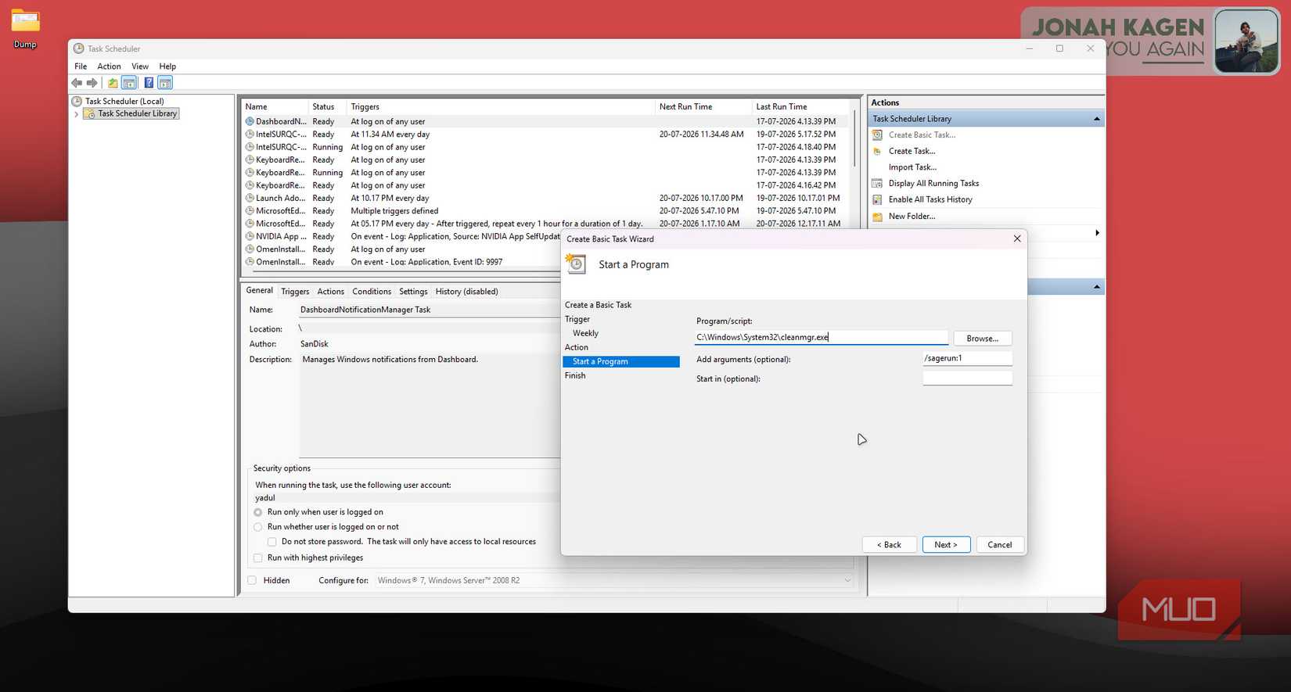This screenshot has width=1291, height=692.
Task: Open the Help menu
Action: pyautogui.click(x=167, y=66)
